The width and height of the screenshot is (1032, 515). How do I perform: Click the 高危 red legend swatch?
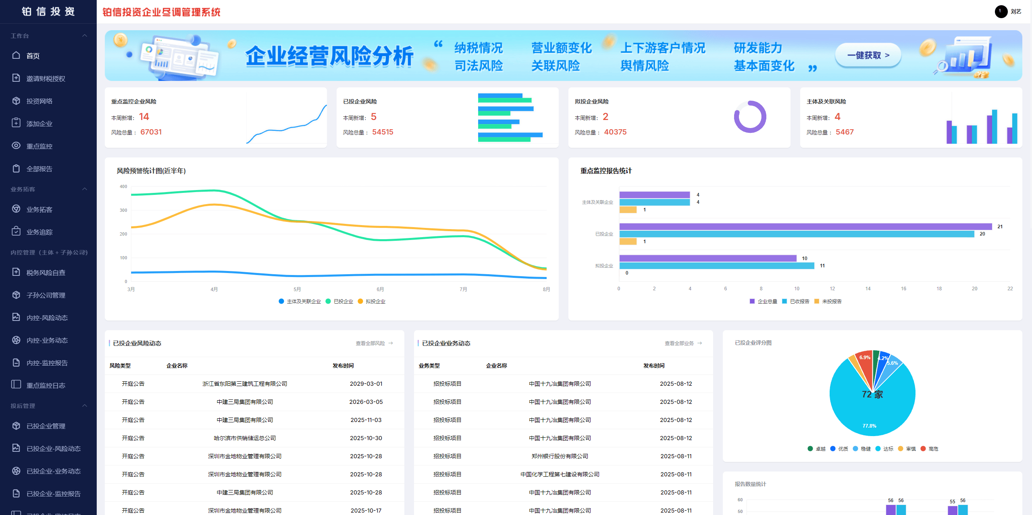(923, 449)
